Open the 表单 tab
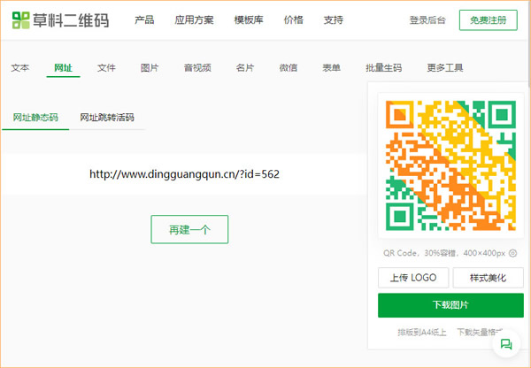This screenshot has height=368, width=531. pyautogui.click(x=331, y=68)
